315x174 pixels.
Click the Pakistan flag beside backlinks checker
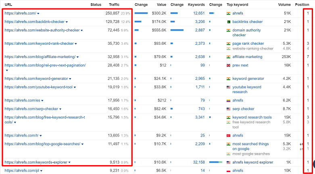[228, 22]
